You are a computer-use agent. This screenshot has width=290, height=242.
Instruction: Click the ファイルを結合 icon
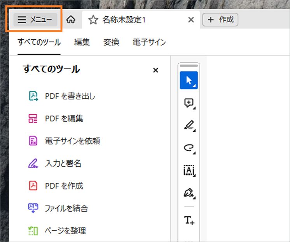(x=33, y=208)
